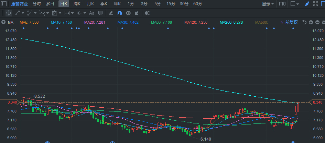Enter fullscreen with the expand-corners icon

tap(315, 4)
